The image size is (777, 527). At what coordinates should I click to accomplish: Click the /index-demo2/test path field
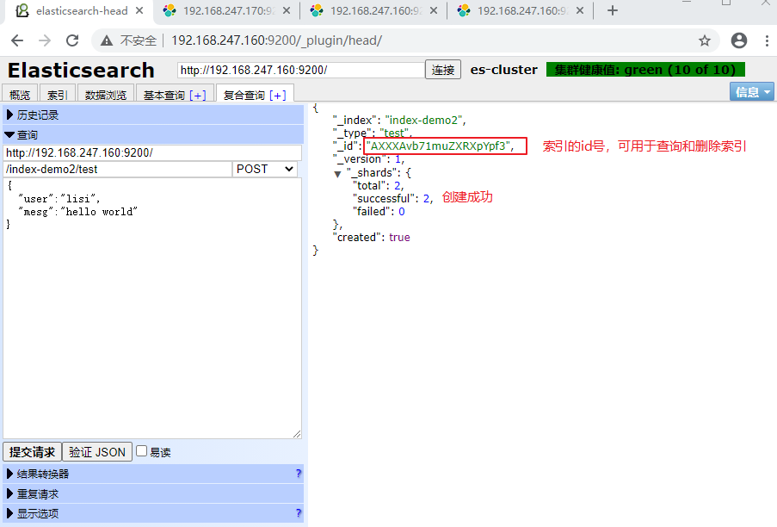pos(117,169)
